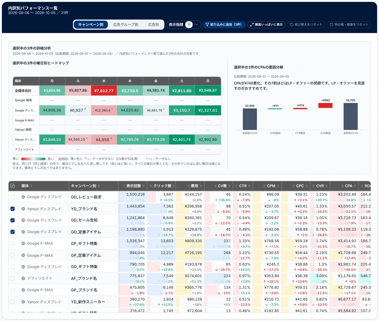Sort by CTR column header
This screenshot has width=379, height=321.
click(x=245, y=186)
